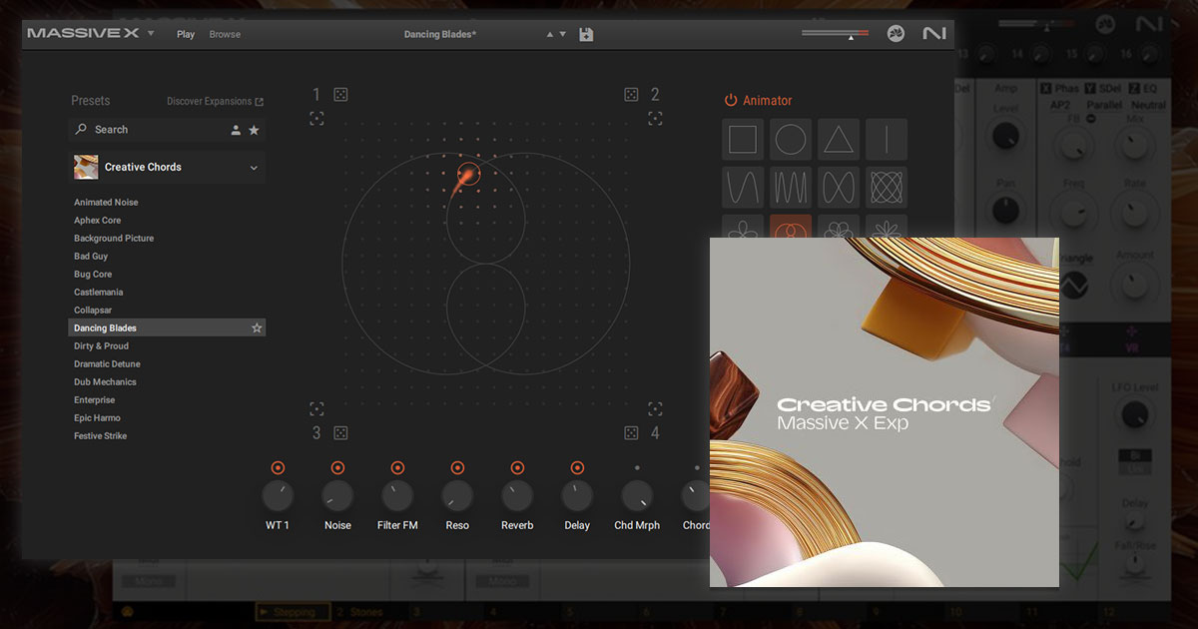Click the next preset down arrow

click(x=562, y=33)
